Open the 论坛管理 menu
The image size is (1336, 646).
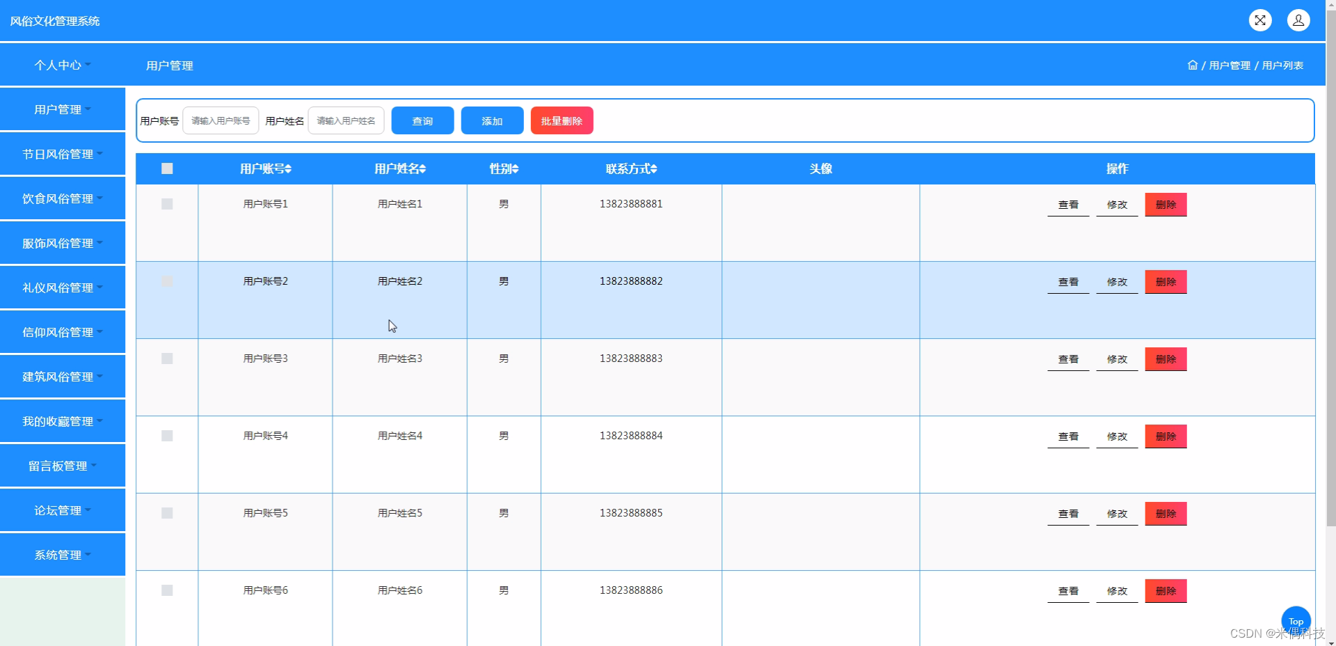63,510
